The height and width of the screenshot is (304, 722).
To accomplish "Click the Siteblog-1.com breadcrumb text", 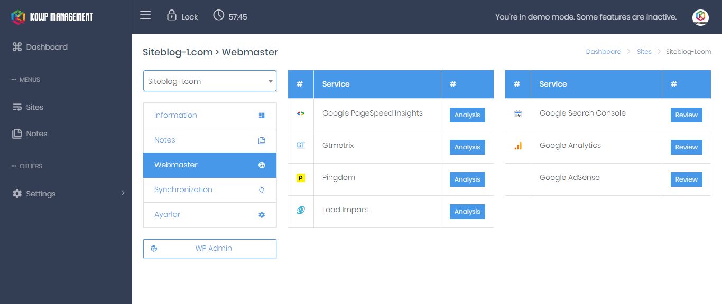I will pyautogui.click(x=689, y=52).
